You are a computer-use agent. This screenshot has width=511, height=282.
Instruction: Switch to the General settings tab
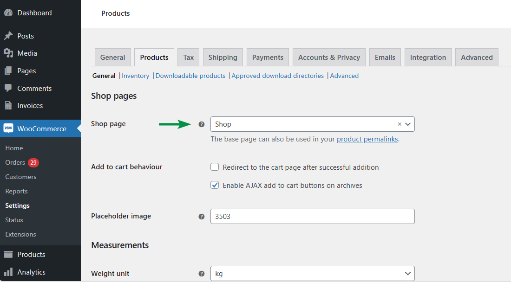[113, 57]
